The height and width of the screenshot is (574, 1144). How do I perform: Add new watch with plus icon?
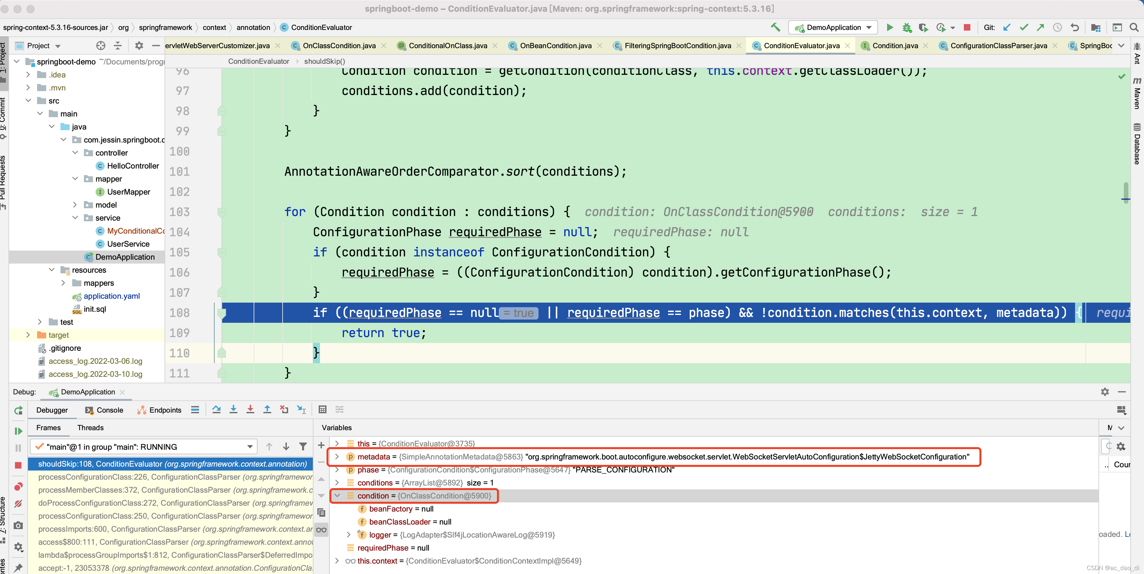[321, 445]
